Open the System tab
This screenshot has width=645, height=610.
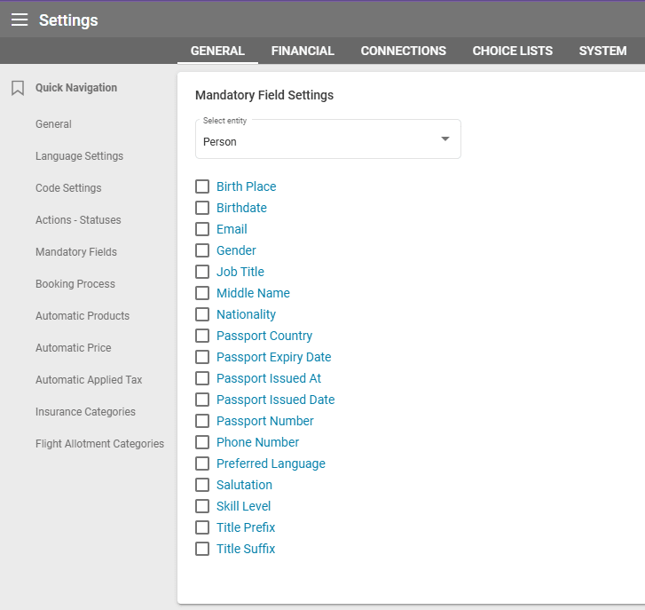(x=602, y=51)
